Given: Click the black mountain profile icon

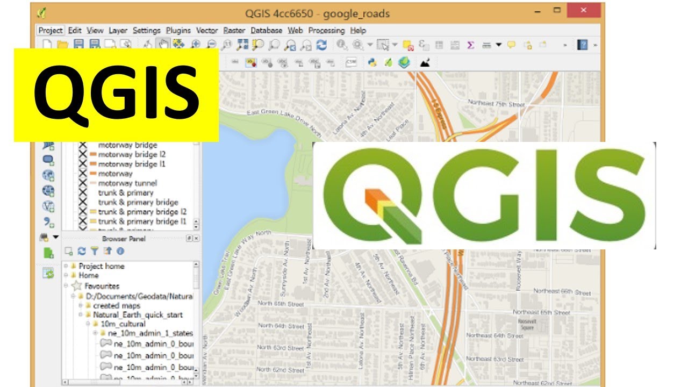Looking at the screenshot, I should point(425,62).
